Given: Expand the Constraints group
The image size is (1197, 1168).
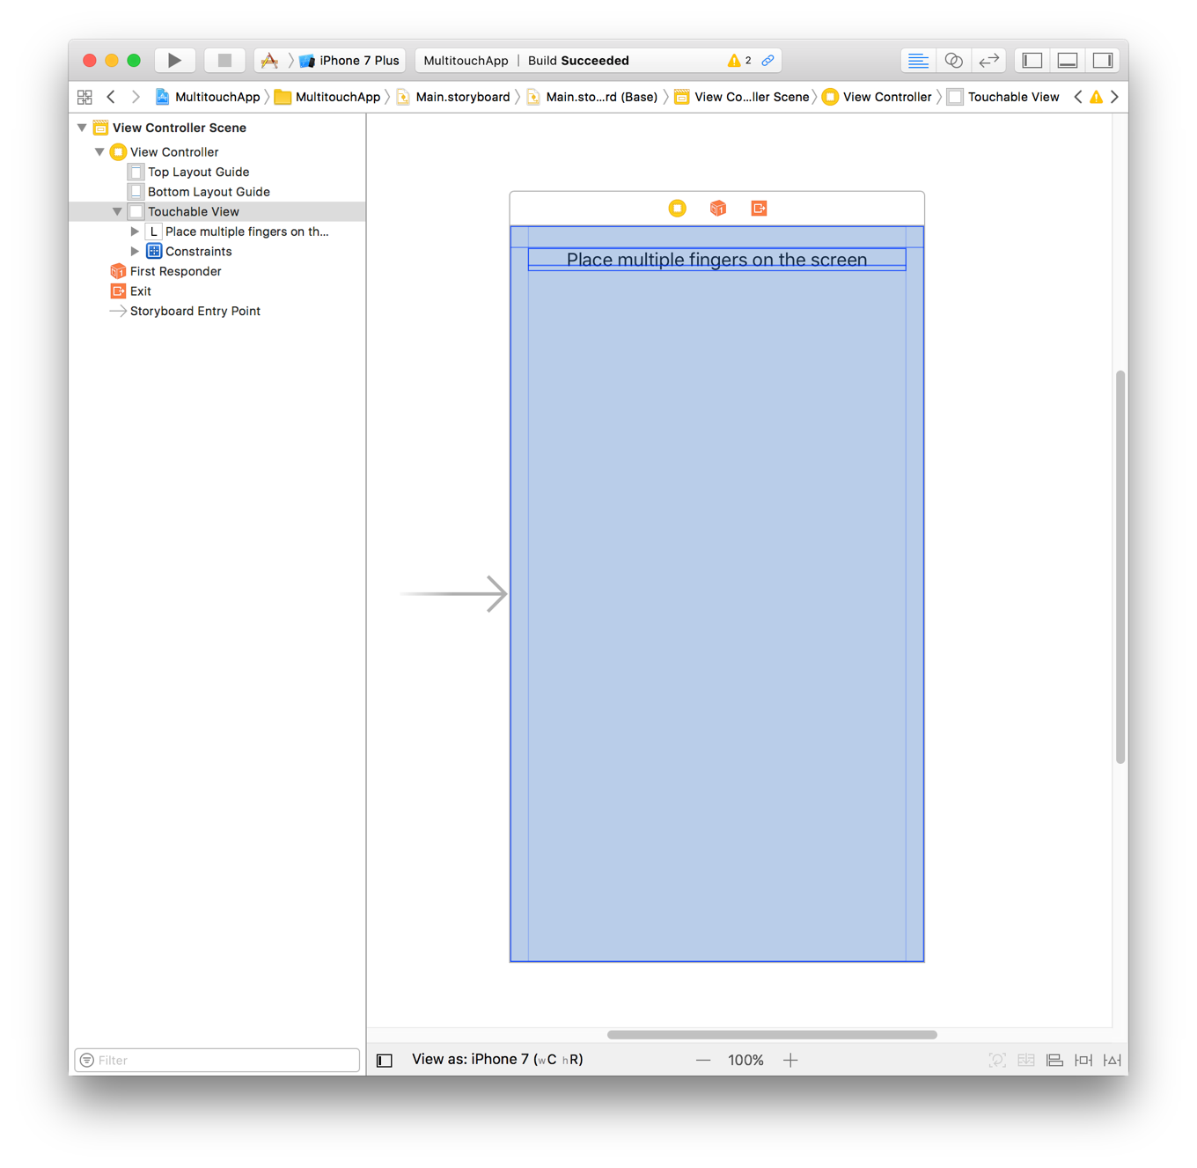Looking at the screenshot, I should (x=135, y=252).
